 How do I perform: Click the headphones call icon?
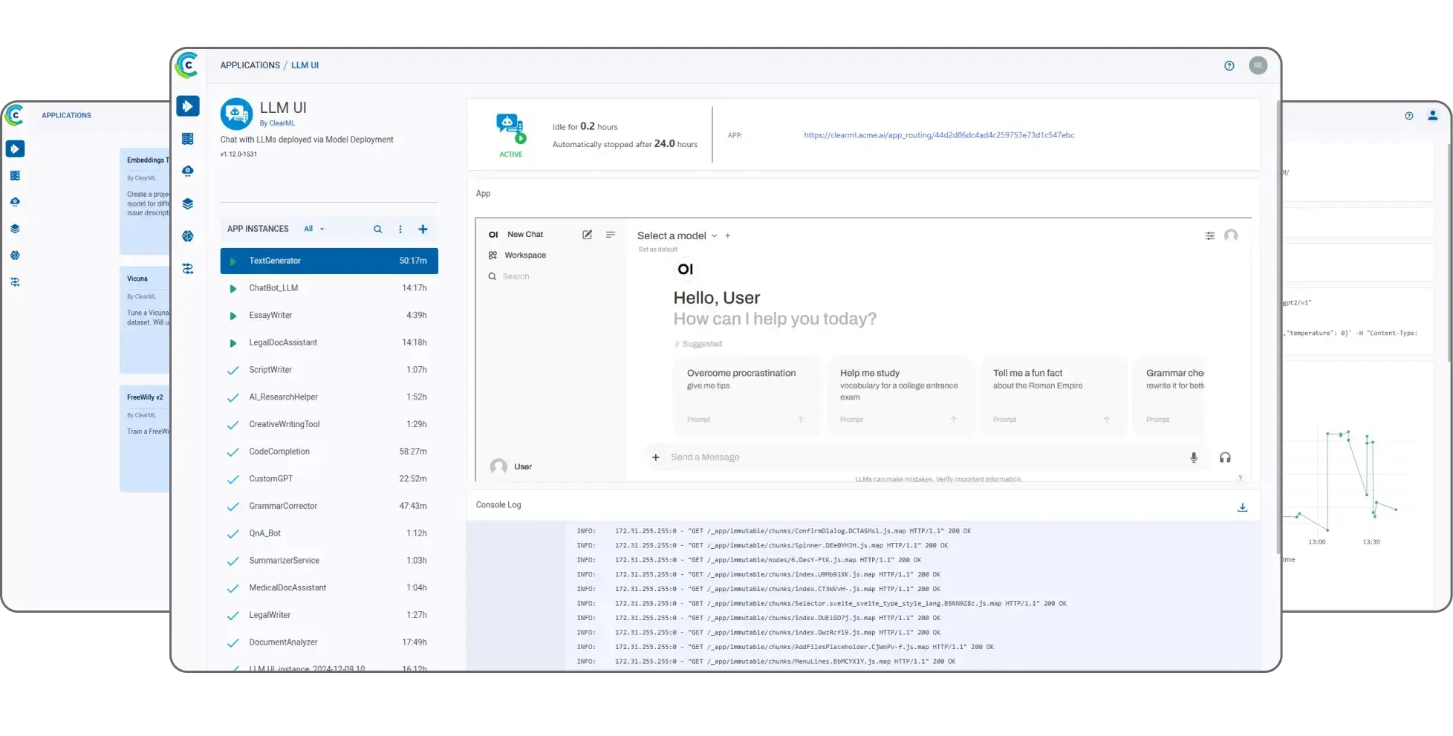1225,457
